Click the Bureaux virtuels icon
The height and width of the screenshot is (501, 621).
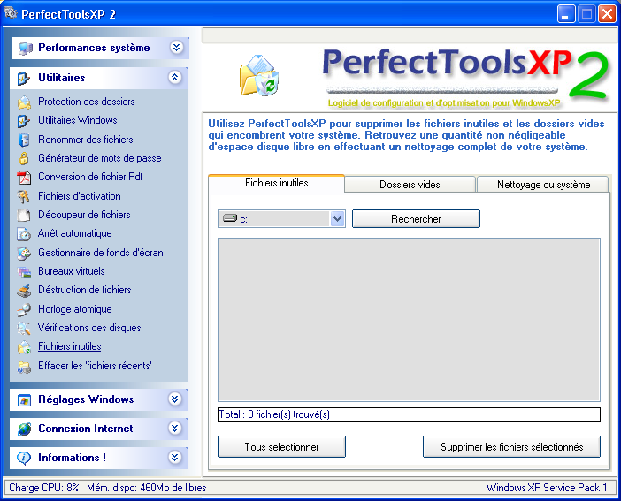24,272
